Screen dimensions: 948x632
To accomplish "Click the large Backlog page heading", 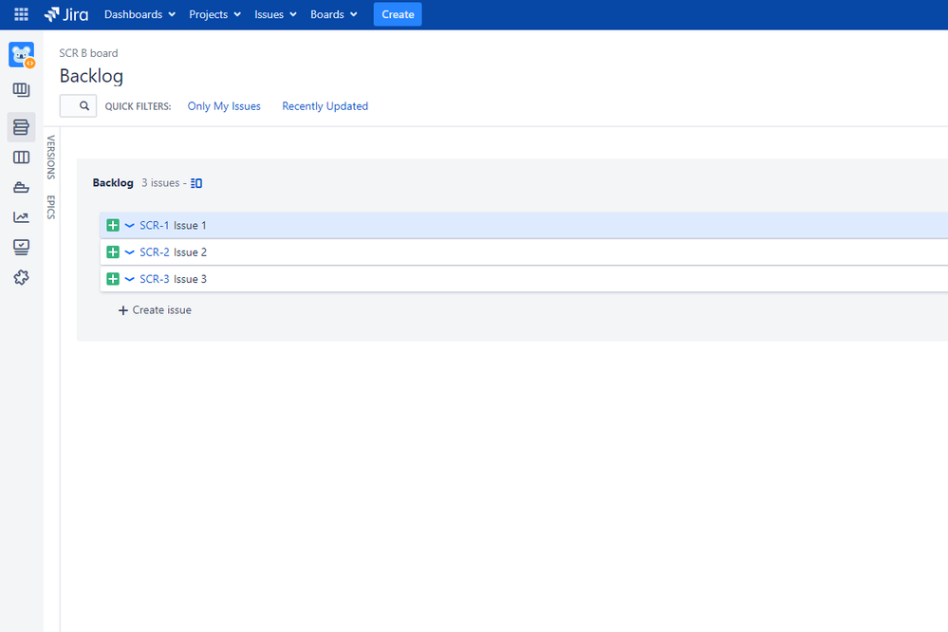I will click(x=91, y=76).
